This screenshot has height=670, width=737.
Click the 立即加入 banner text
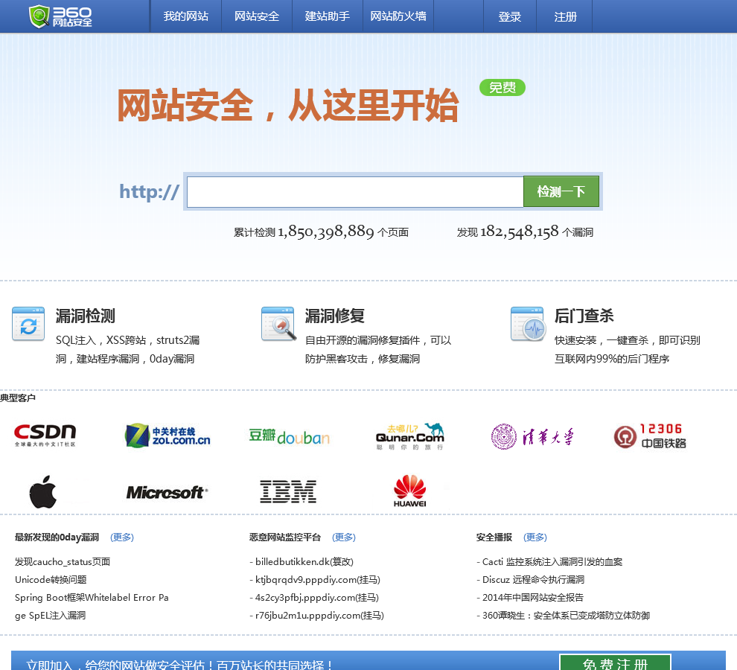pos(180,664)
